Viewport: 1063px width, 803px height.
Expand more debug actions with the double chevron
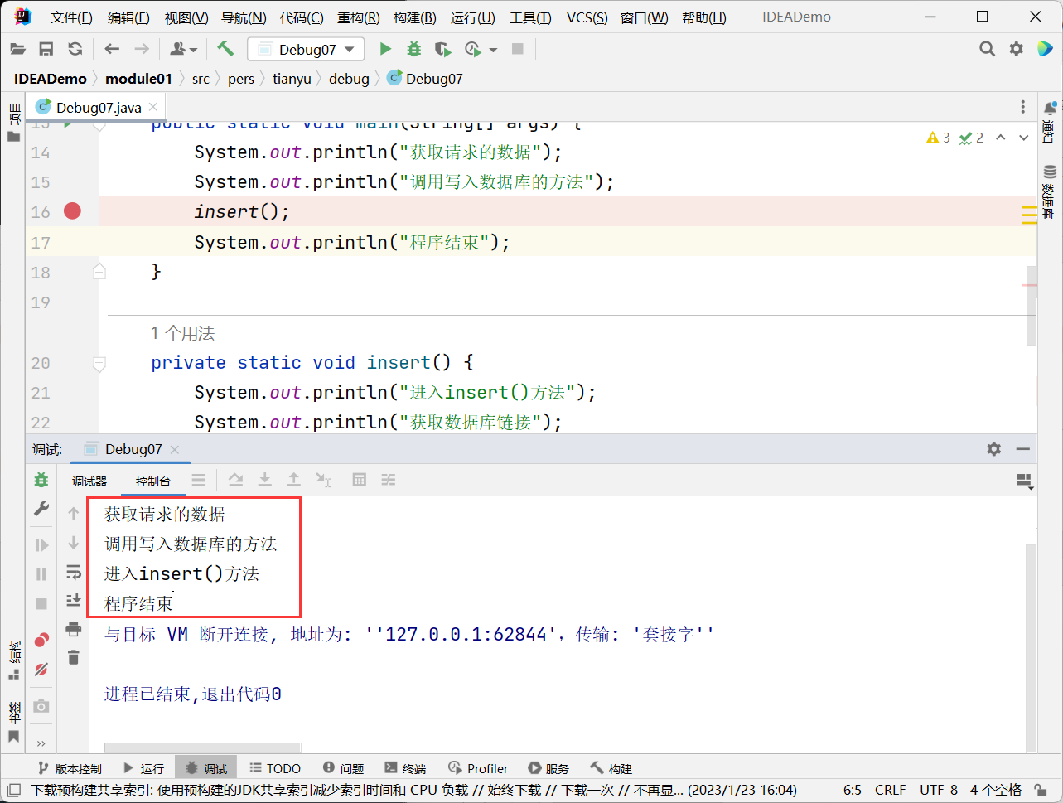click(41, 743)
